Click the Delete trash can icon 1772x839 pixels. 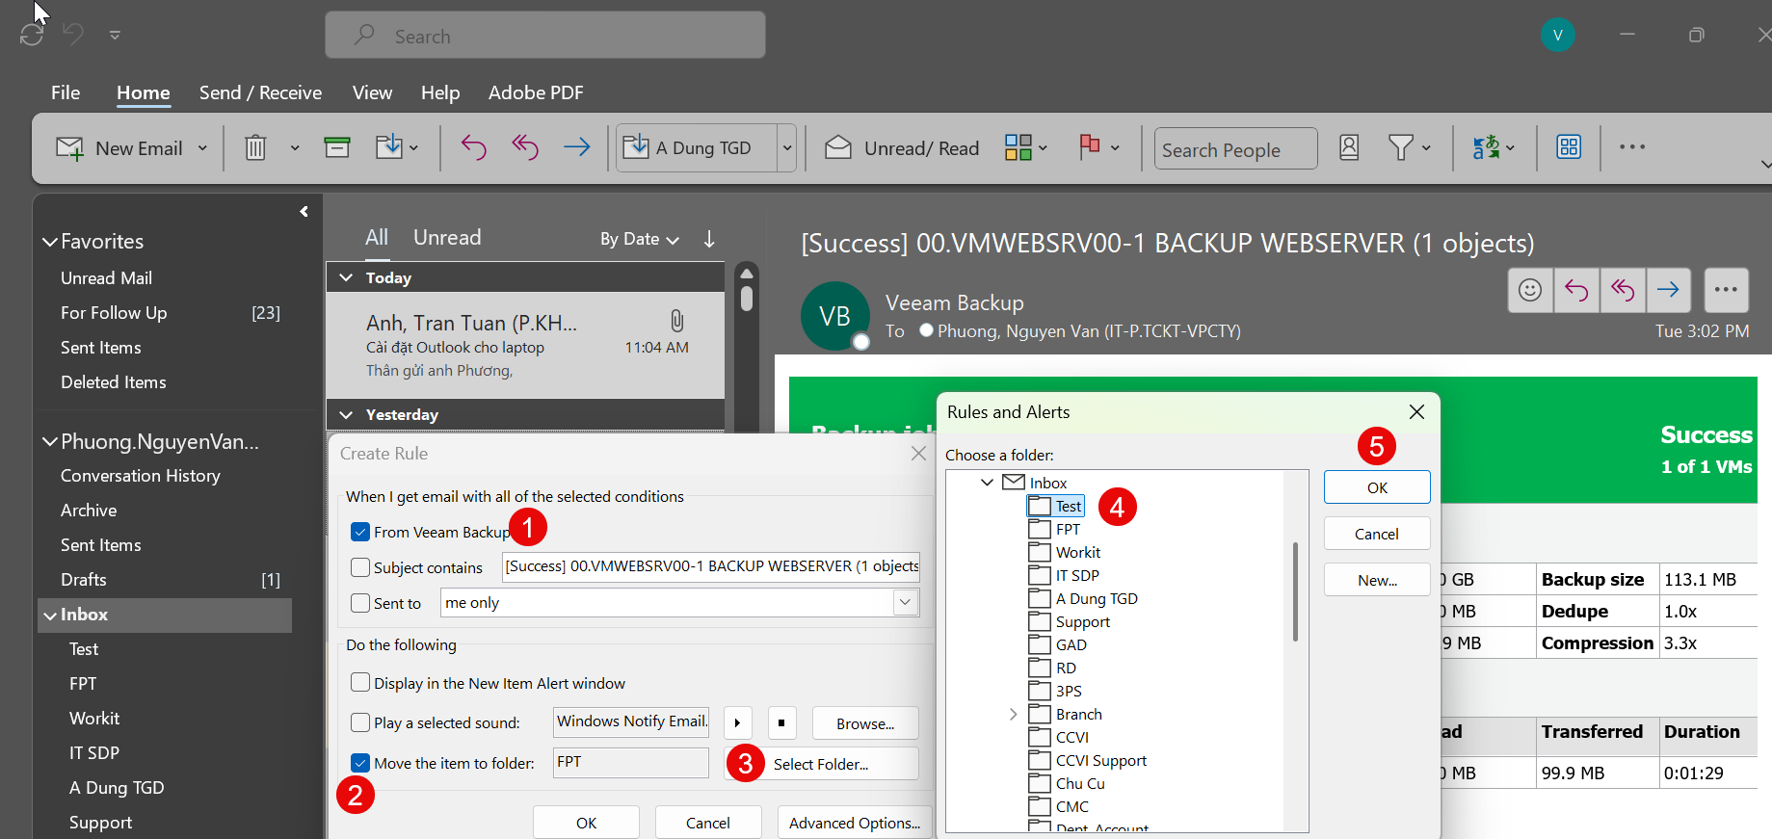tap(255, 148)
